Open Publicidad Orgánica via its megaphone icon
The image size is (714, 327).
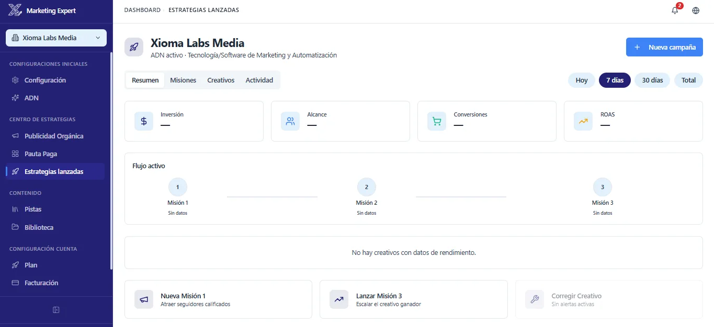tap(15, 136)
